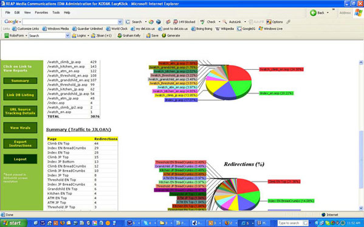Screen dimensions: 364x227
Task: Open the Tools menu
Action: (x=56, y=13)
